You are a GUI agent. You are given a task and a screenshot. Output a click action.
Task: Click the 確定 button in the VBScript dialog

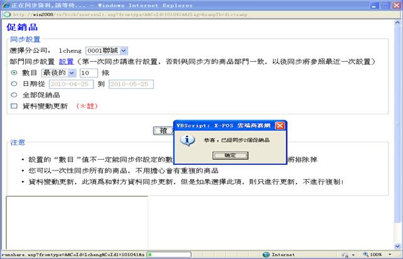227,155
